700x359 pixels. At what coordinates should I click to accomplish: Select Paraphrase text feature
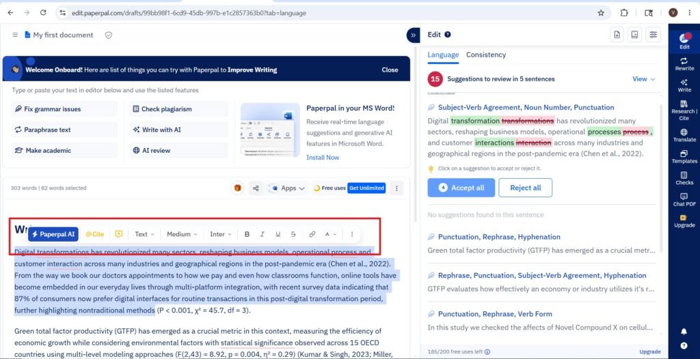tap(64, 130)
